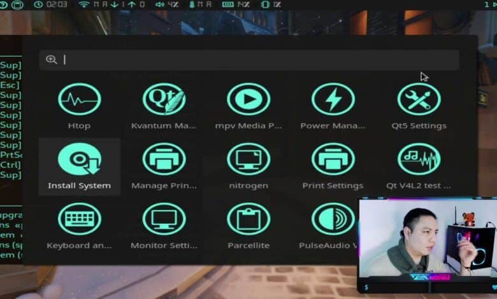This screenshot has width=497, height=299.
Task: Launch Parcellite clipboard manager
Action: click(x=248, y=226)
